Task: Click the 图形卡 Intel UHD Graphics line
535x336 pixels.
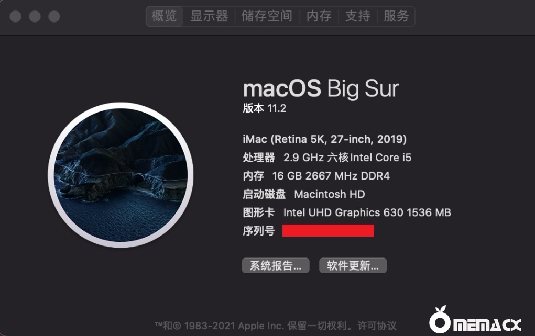Action: [x=347, y=212]
